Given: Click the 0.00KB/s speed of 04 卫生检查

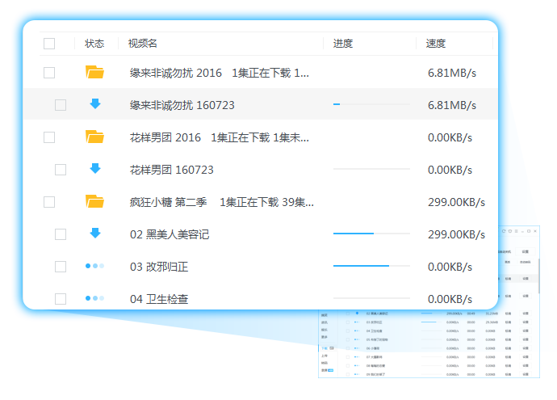Looking at the screenshot, I should [450, 299].
